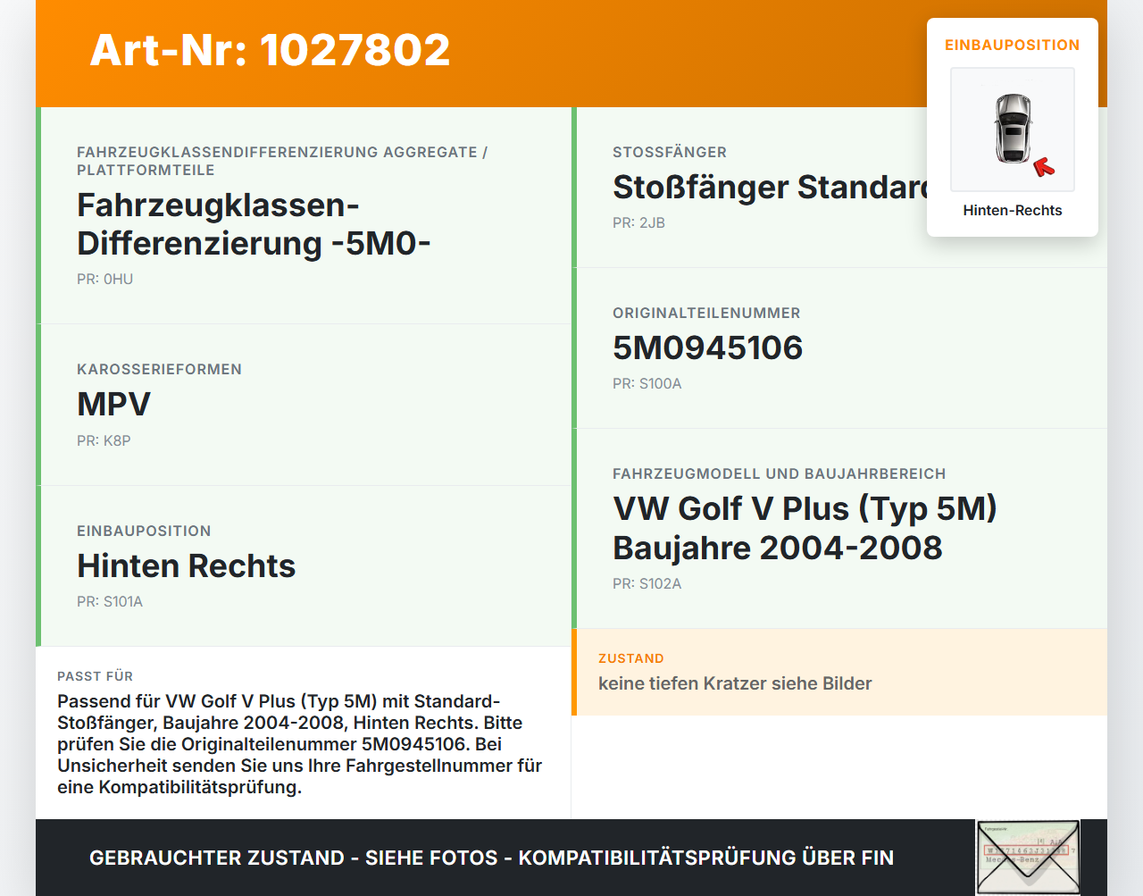Click the Hinten-Rechts label below the car image
The width and height of the screenshot is (1143, 896).
1012,211
